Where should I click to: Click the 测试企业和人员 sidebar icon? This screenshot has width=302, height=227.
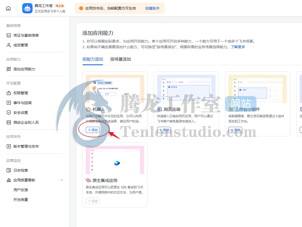click(x=9, y=122)
